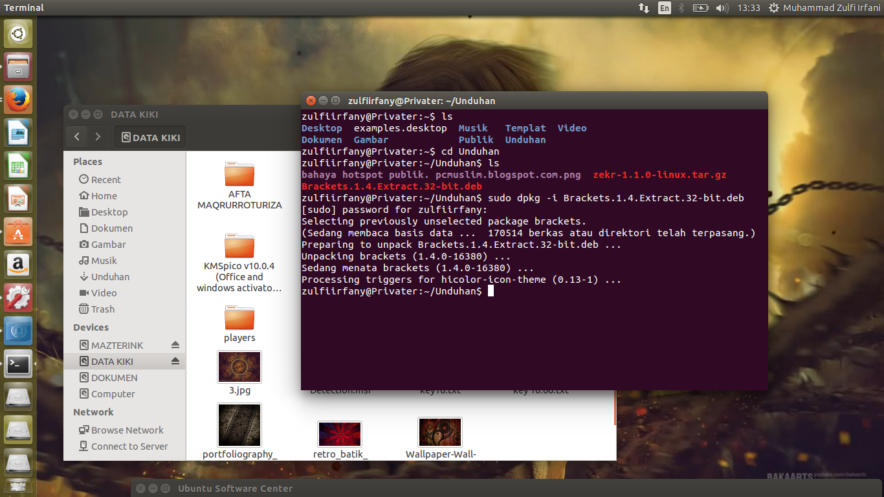Open the network indicator in top panel
Image resolution: width=884 pixels, height=497 pixels.
click(x=644, y=8)
